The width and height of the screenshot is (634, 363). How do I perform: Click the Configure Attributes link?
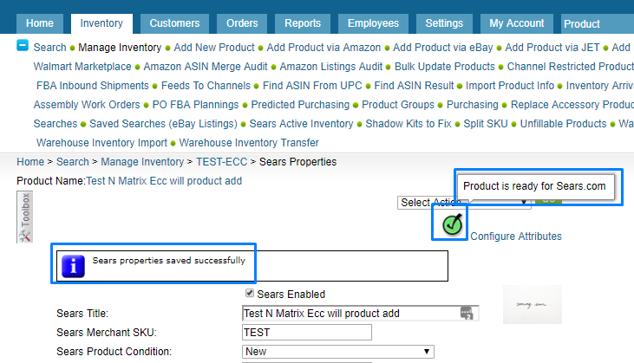pos(515,236)
